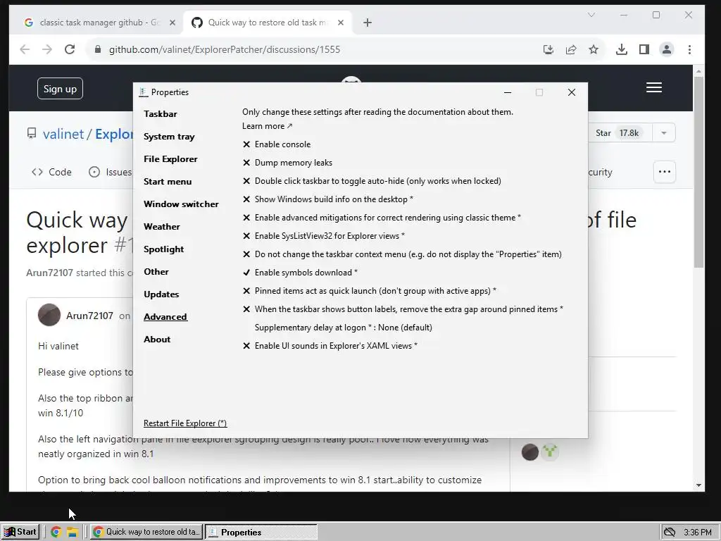Select Advanced section in Properties

tap(165, 317)
